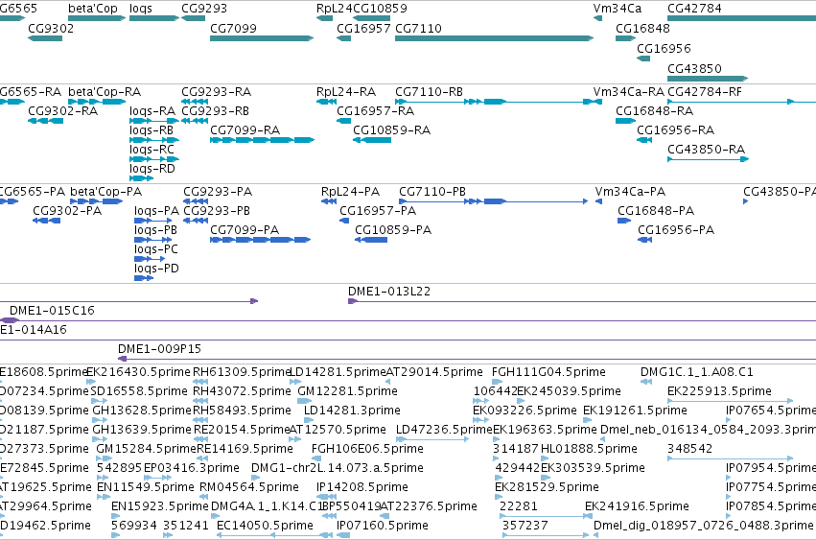The width and height of the screenshot is (816, 540).
Task: Click the CG16956-RA transcript label
Action: point(675,130)
